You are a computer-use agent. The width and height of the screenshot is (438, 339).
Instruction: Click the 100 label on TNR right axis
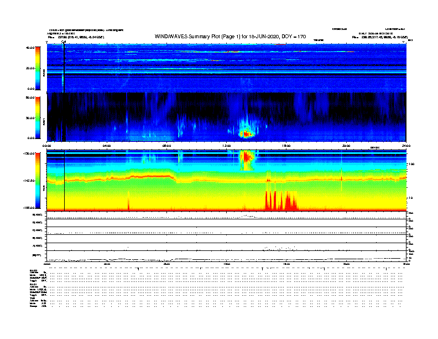pos(411,164)
